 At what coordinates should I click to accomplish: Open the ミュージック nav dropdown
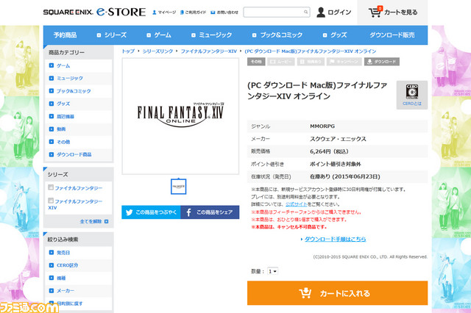coord(212,35)
